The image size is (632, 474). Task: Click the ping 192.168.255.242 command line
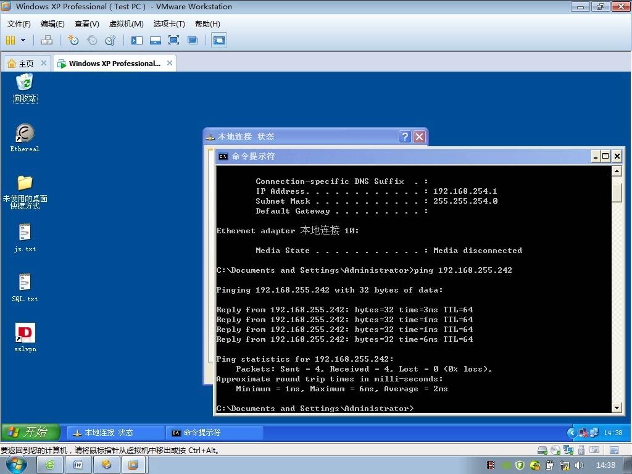click(364, 270)
